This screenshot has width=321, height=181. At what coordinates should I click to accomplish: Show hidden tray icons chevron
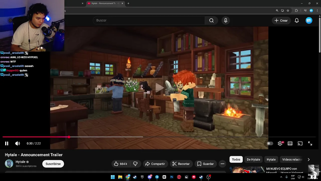pyautogui.click(x=281, y=177)
